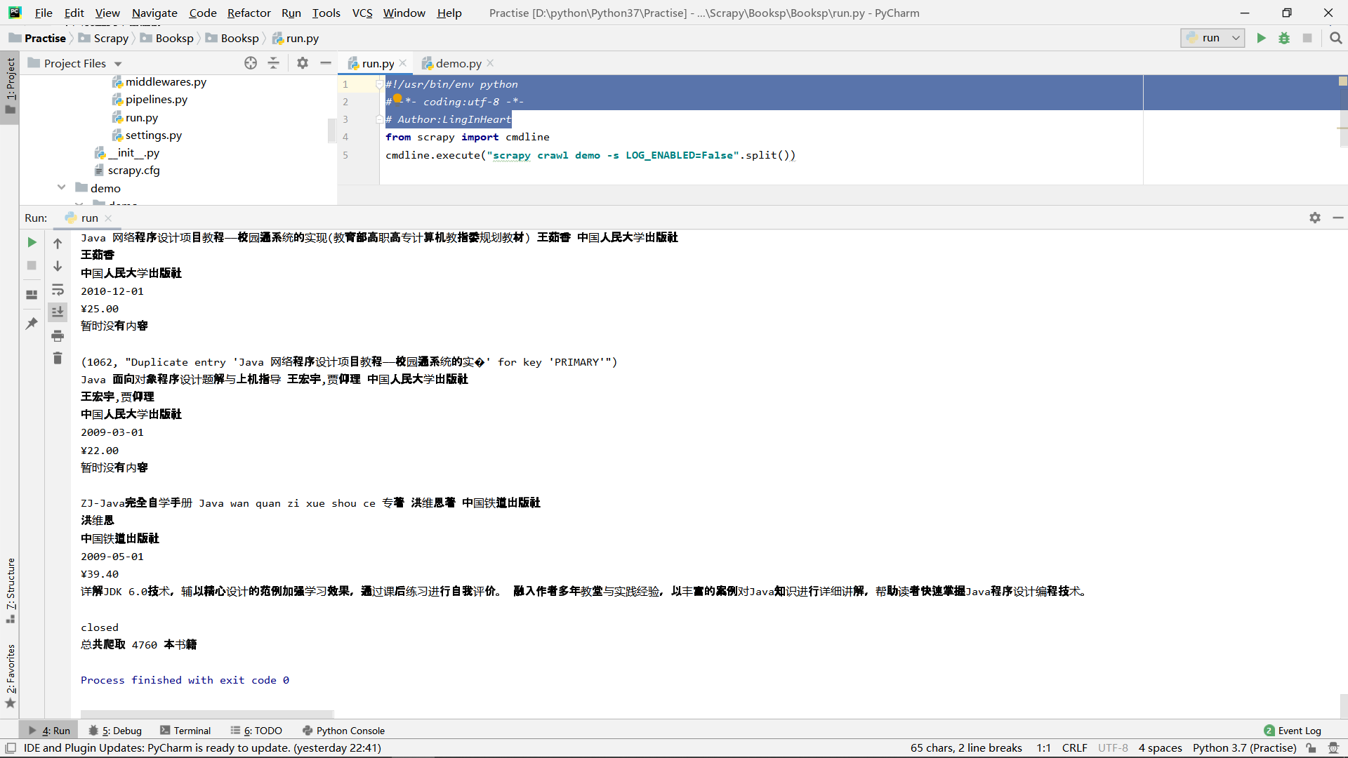Open Project panel settings gear

click(x=303, y=63)
